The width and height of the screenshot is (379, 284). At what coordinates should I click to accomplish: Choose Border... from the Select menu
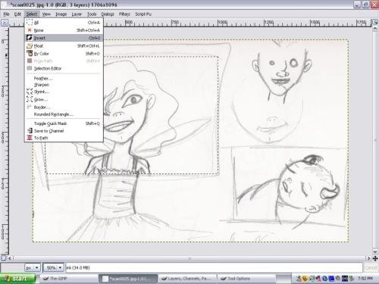[64, 108]
